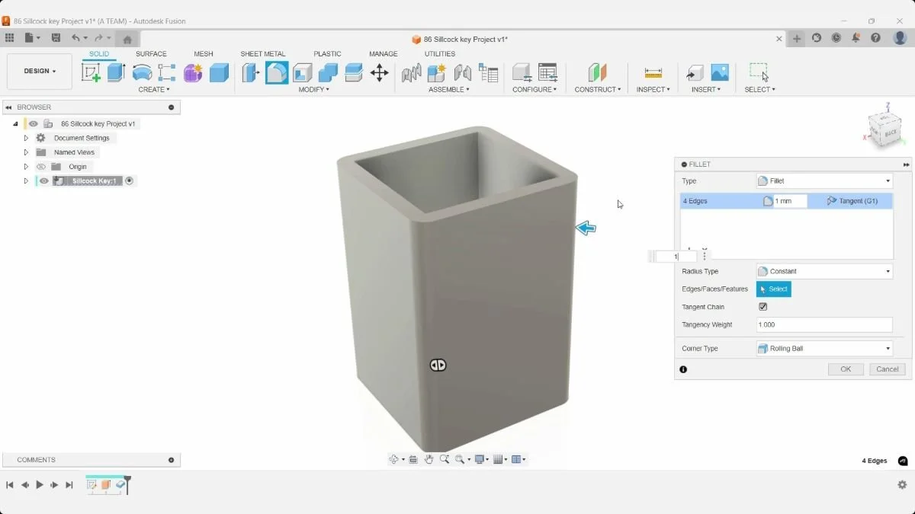Click the Create Form purple icon
Viewport: 915px width, 514px height.
click(x=193, y=72)
